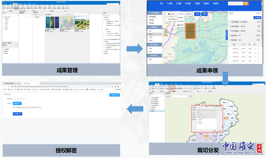The height and width of the screenshot is (158, 266).
Task: Check the second row checkbox in results table
Action: tap(230, 53)
